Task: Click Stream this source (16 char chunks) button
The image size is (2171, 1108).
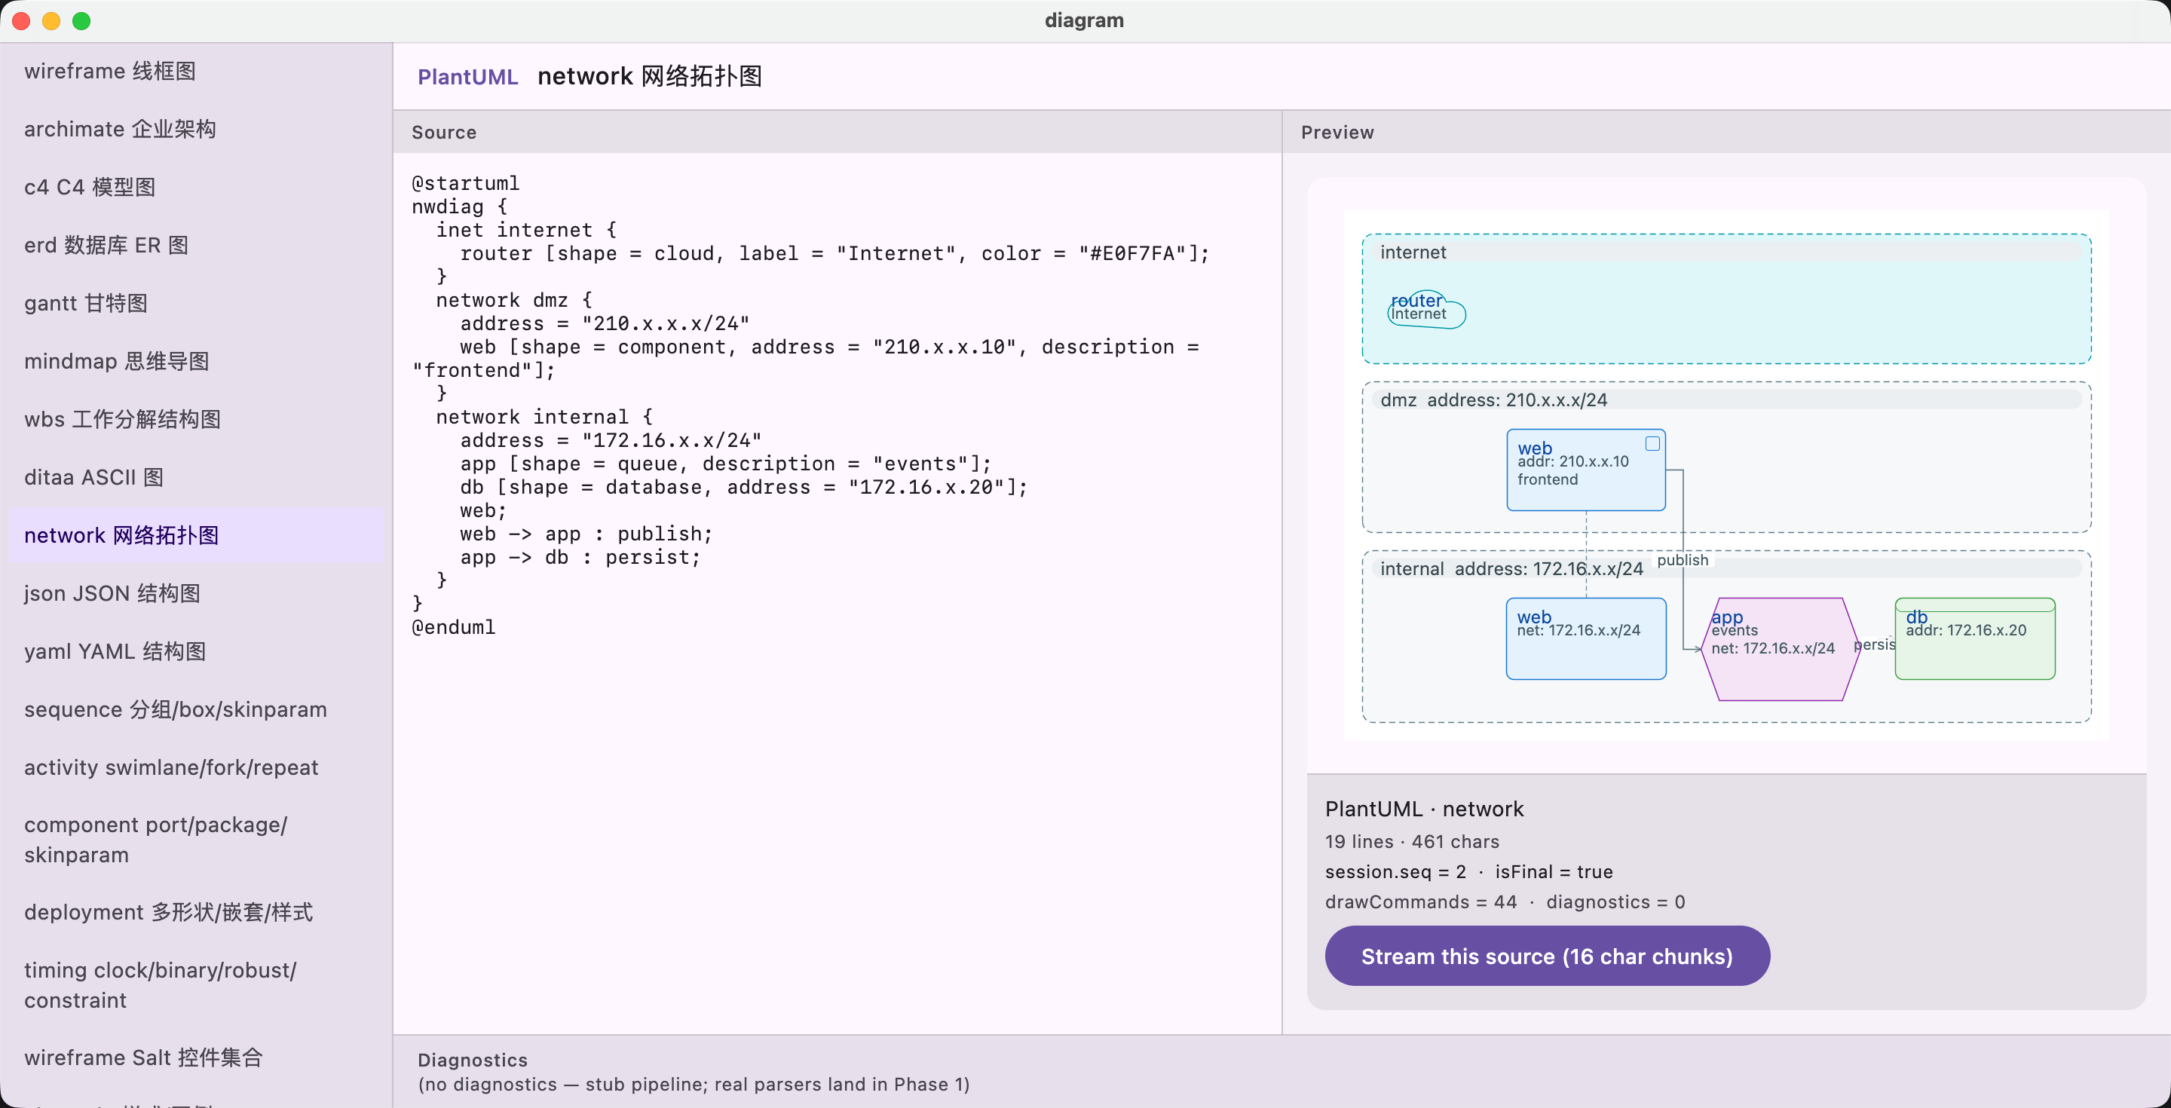Action: pos(1548,956)
